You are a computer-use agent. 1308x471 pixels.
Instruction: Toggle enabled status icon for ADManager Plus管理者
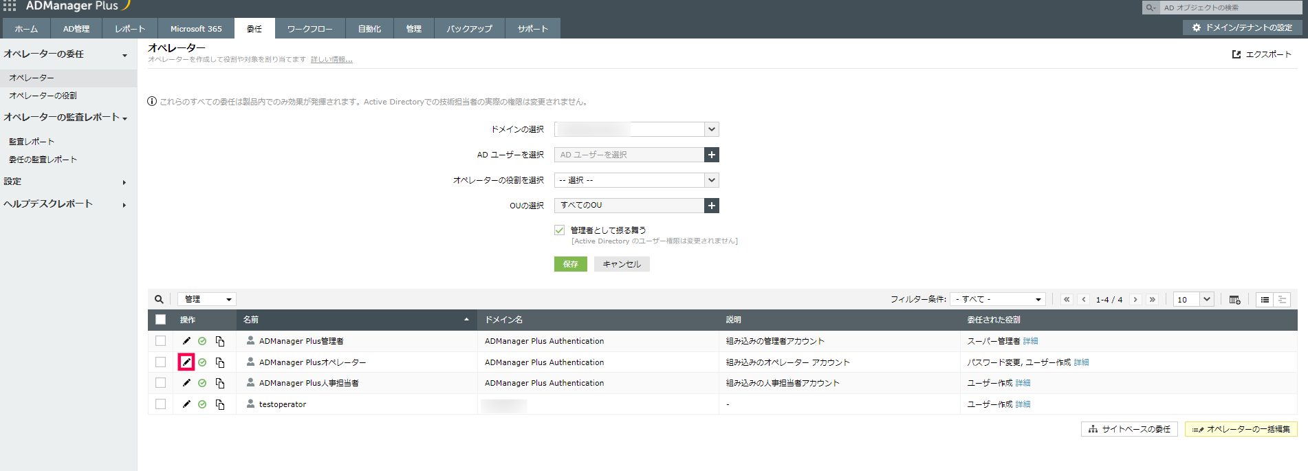pyautogui.click(x=202, y=341)
